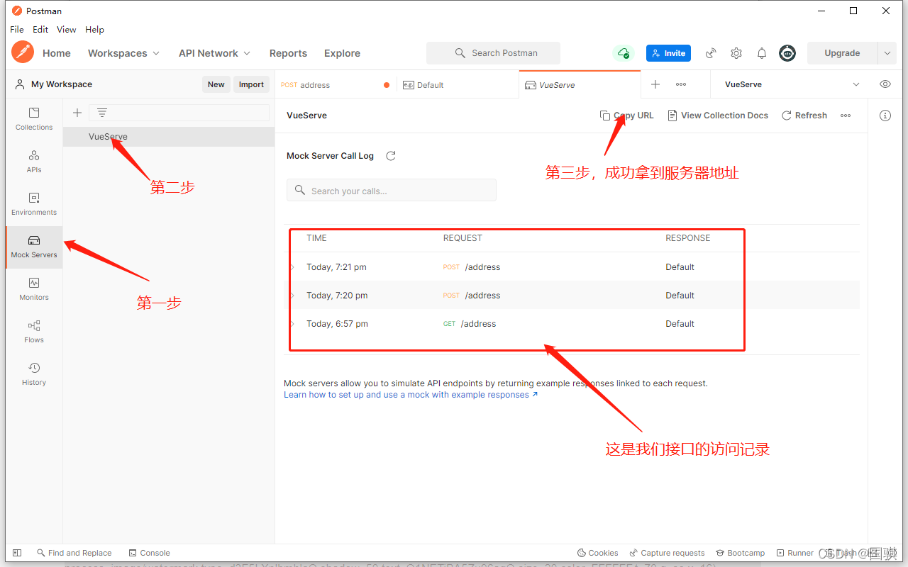Open the Help menu

coord(94,30)
